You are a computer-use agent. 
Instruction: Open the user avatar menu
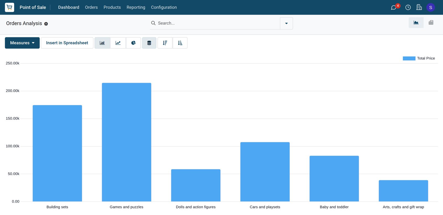(431, 7)
